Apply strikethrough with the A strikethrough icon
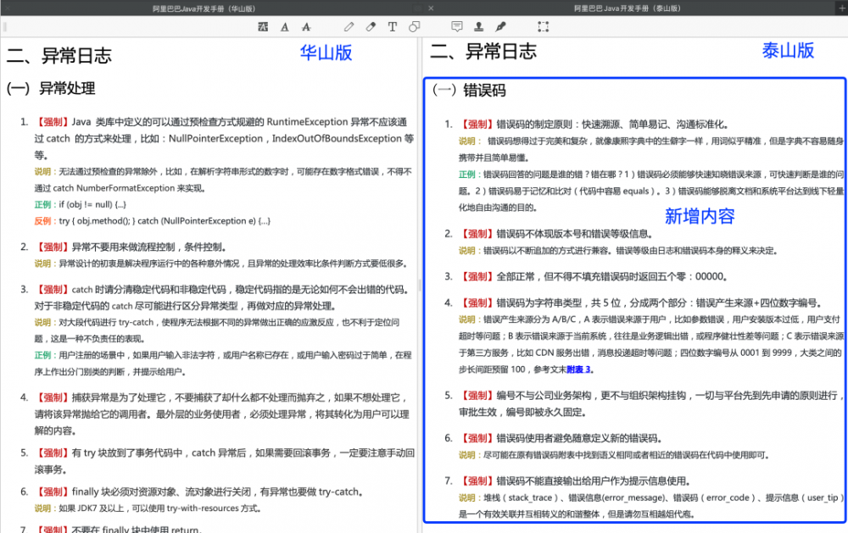The image size is (848, 533). tap(306, 26)
